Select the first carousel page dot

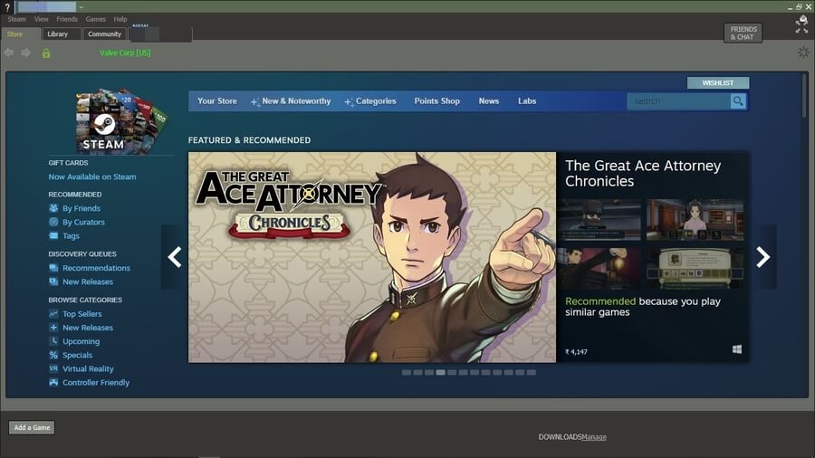[407, 372]
